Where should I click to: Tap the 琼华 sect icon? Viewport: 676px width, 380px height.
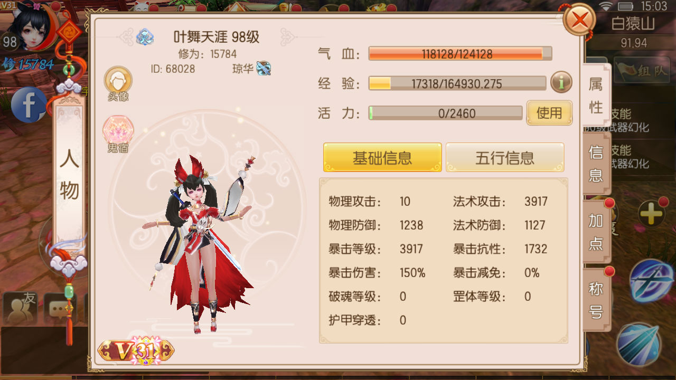[264, 68]
